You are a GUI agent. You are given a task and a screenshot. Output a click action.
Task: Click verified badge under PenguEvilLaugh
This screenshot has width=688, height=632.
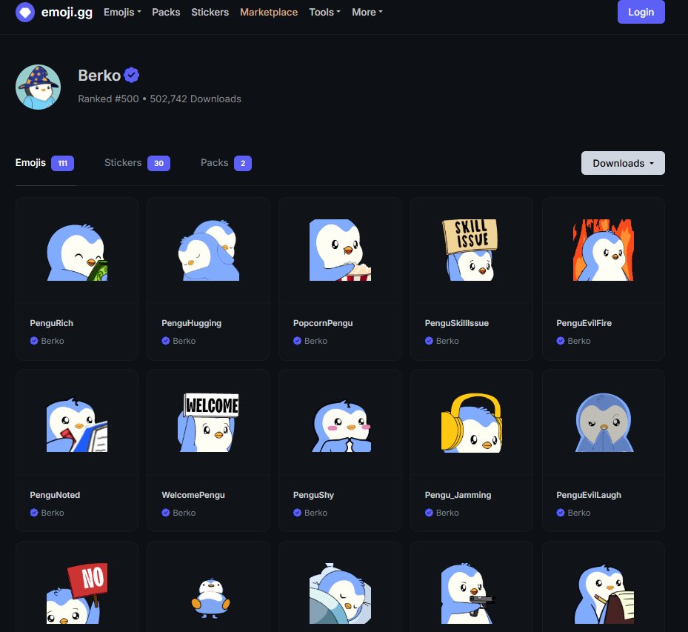pyautogui.click(x=561, y=513)
